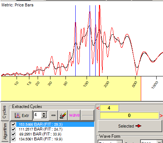Click the red boundary line near 500
Screen dimensions: 163x143
[x=141, y=88]
